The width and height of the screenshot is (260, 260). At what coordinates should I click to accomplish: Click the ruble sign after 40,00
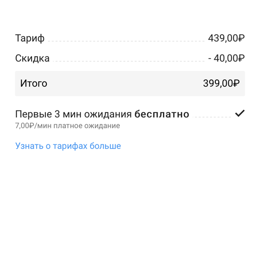pyautogui.click(x=241, y=58)
